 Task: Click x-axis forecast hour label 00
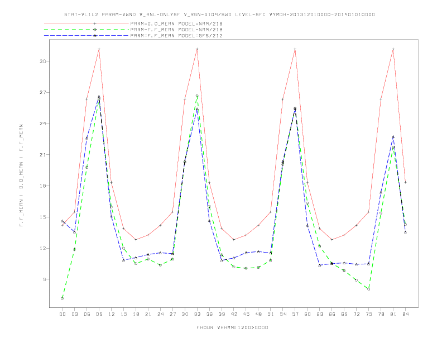63,314
